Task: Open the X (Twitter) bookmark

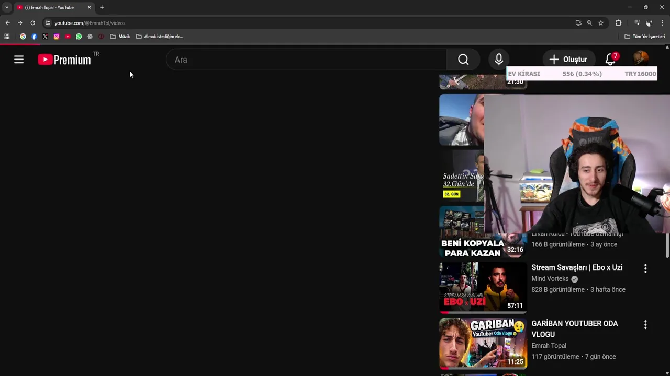Action: tap(45, 37)
